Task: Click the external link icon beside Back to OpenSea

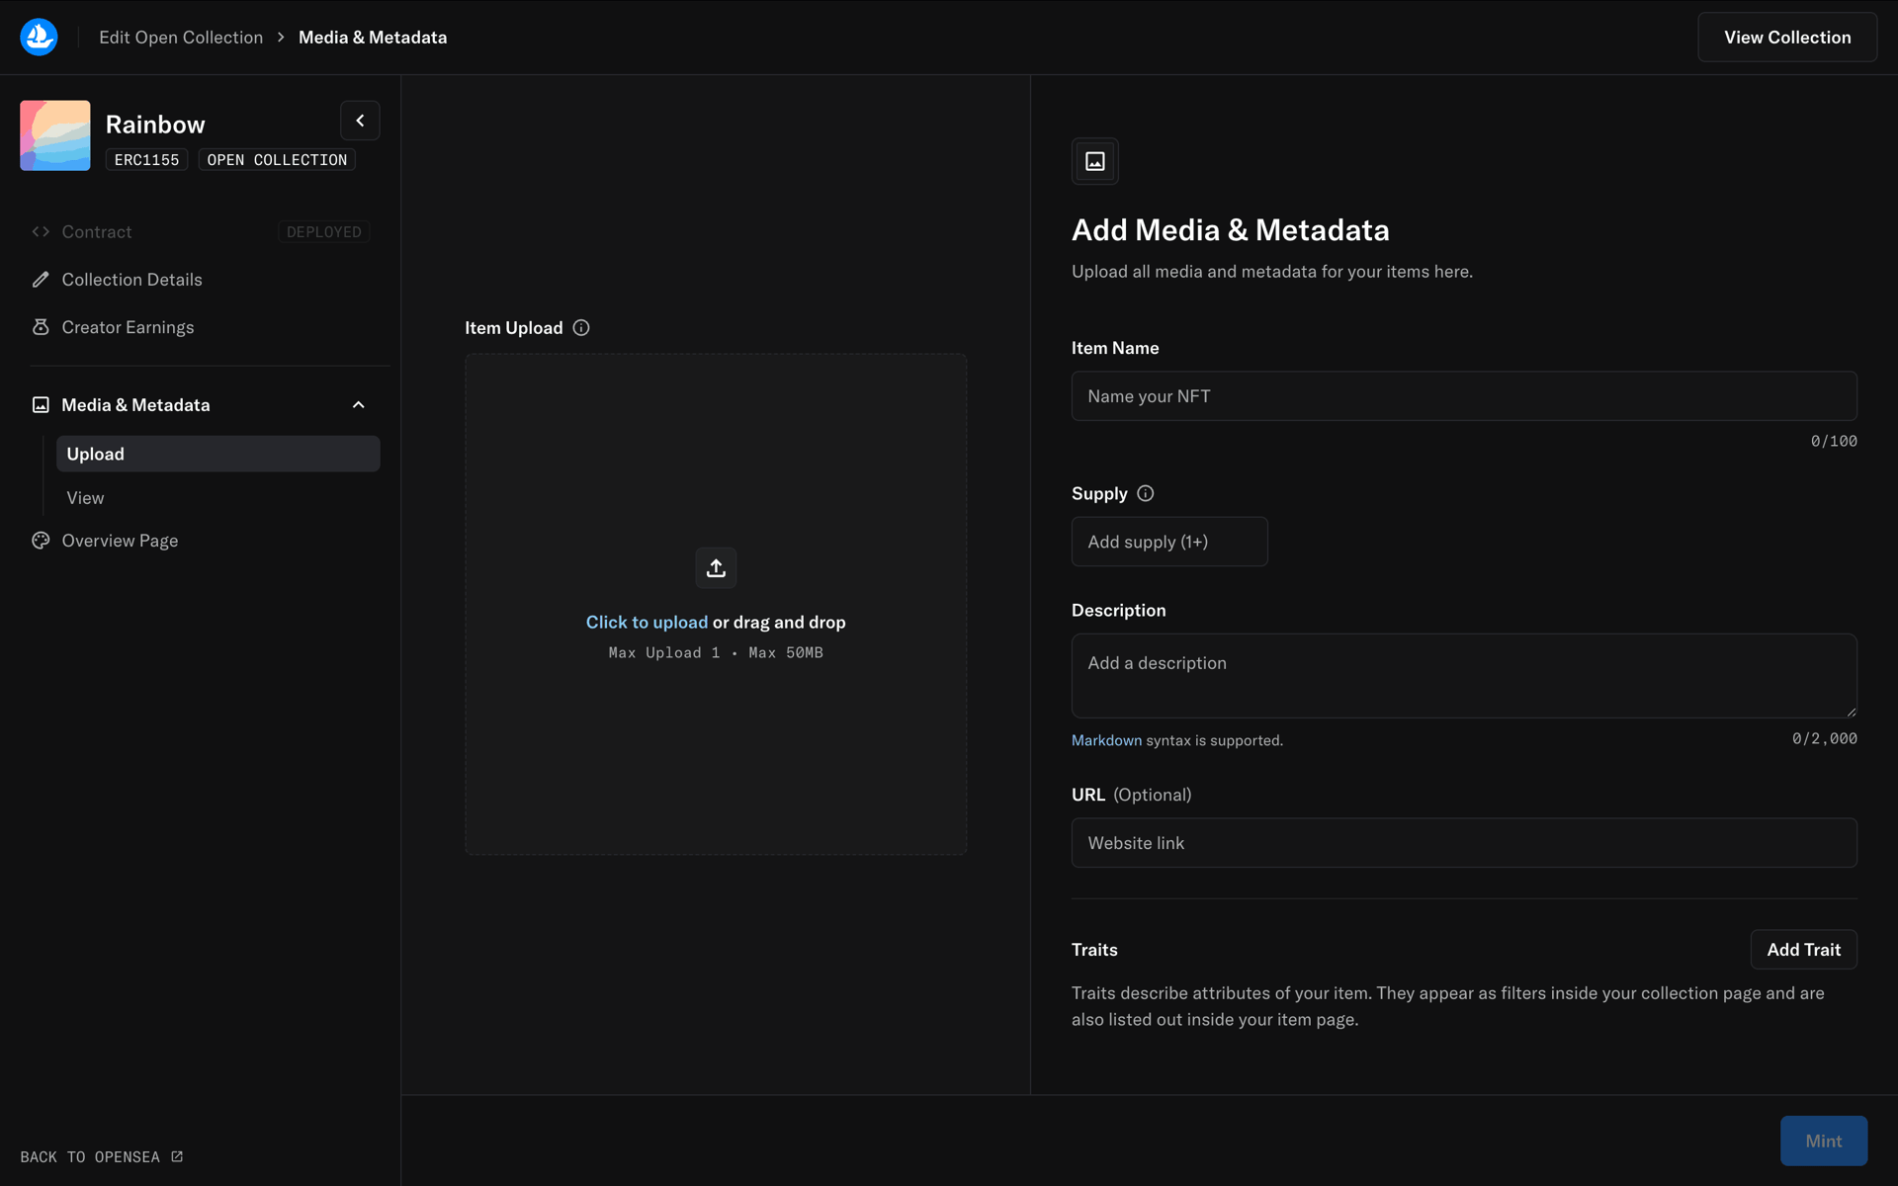Action: (177, 1156)
